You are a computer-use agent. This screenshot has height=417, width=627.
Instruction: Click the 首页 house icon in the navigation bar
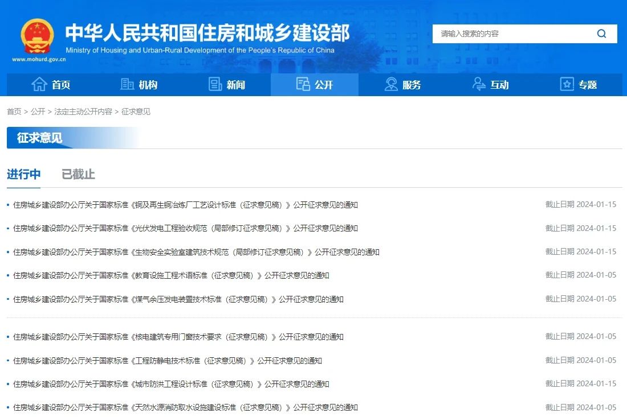(39, 84)
